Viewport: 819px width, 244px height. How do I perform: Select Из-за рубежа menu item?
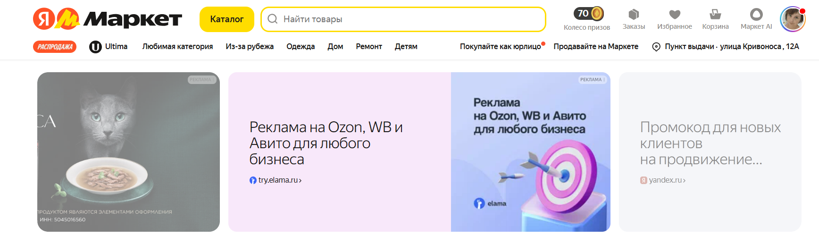[x=250, y=47]
